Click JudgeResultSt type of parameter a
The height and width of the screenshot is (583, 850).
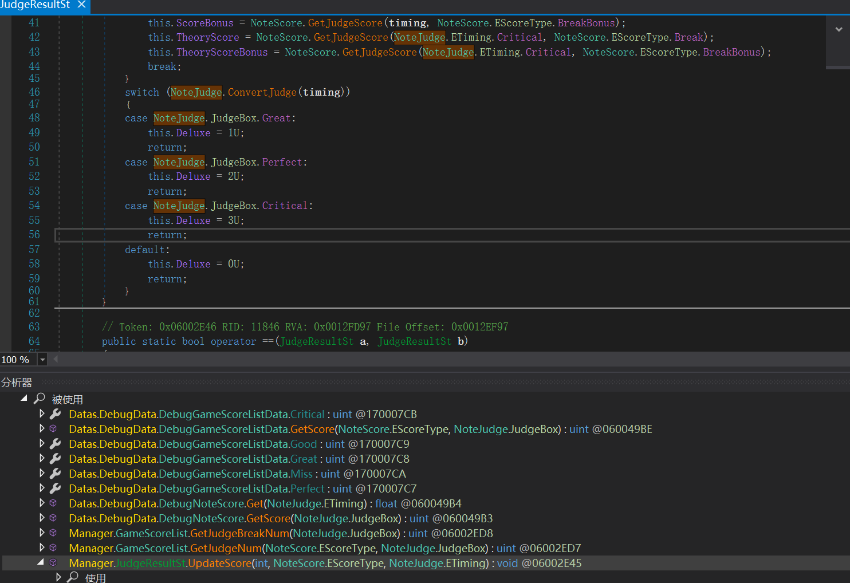[317, 341]
